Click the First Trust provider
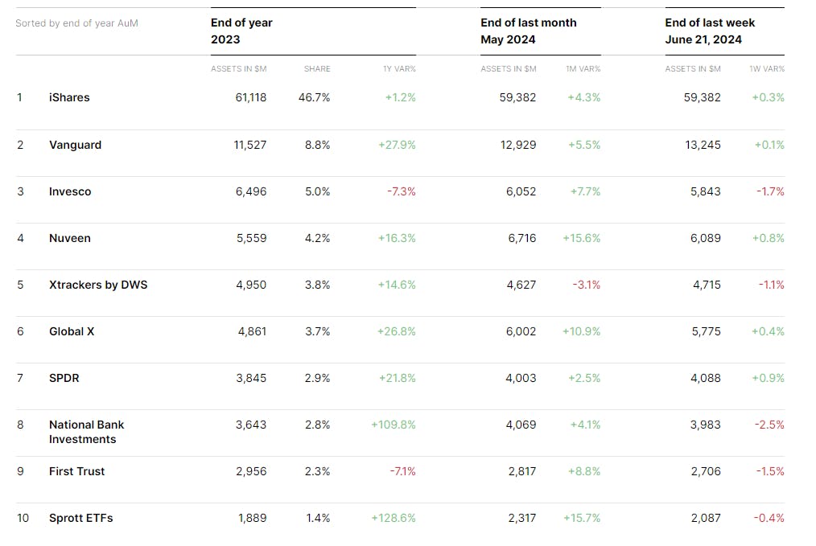This screenshot has width=816, height=546. [76, 471]
